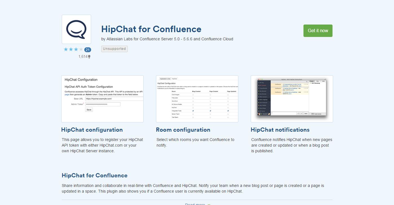Open the HipChat API token configuration screenshot
This screenshot has height=205, width=394.
coord(102,99)
